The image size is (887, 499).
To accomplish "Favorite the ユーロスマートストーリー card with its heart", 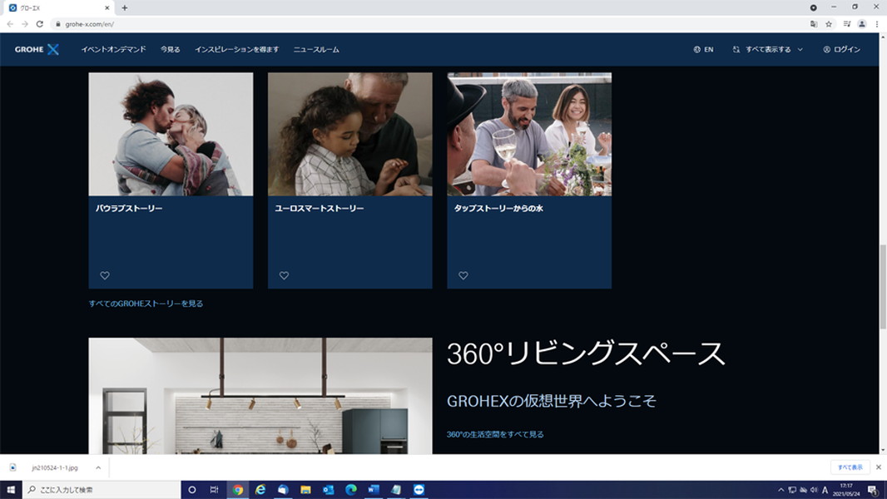I will coord(284,276).
